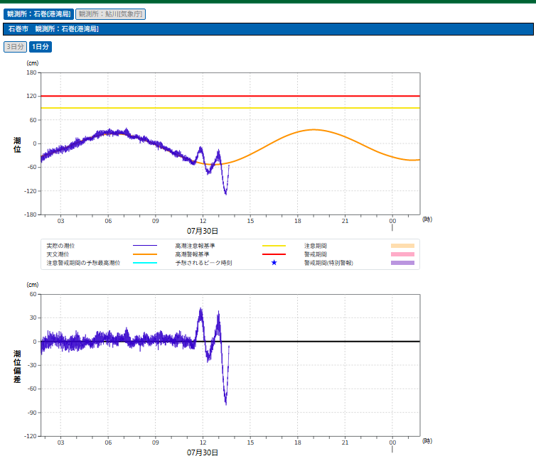Image resolution: width=536 pixels, height=456 pixels.
Task: Click the orange astronomical tide curve peak
Action: [x=313, y=130]
